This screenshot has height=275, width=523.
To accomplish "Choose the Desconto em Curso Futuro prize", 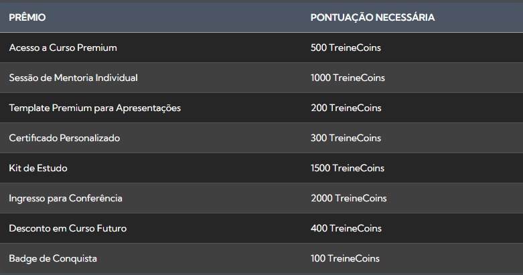I will tap(68, 228).
